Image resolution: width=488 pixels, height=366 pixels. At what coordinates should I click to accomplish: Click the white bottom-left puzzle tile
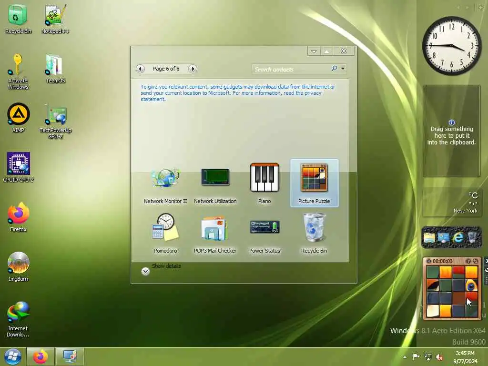click(x=433, y=311)
